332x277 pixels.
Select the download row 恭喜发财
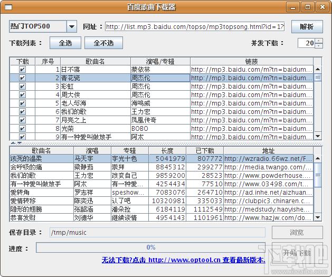pyautogui.click(x=162, y=217)
